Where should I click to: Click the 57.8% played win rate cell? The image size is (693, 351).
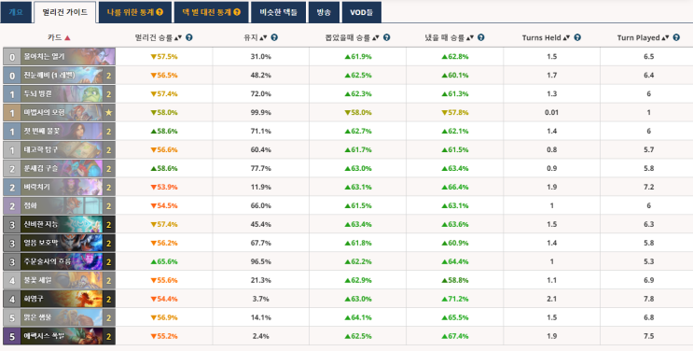click(x=455, y=112)
